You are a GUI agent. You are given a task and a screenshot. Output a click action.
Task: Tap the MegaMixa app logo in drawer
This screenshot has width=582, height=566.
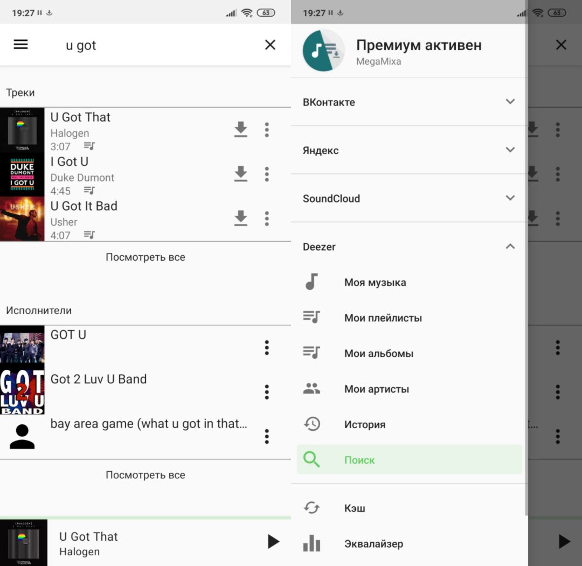click(323, 51)
